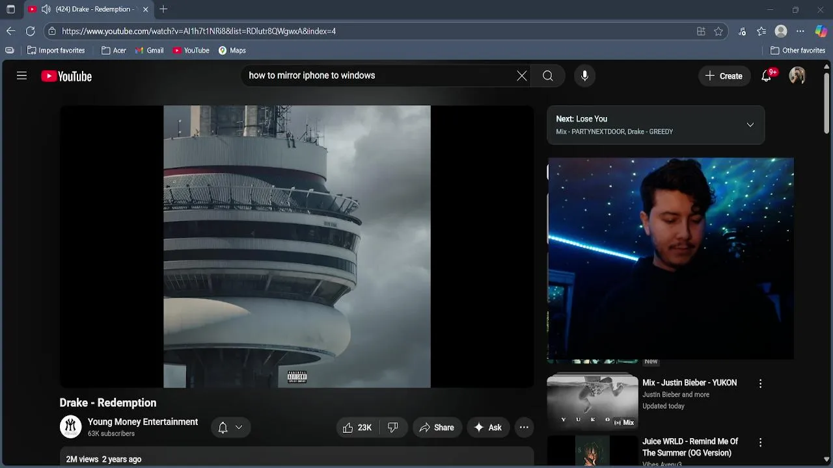Toggle subscription notification bell
Viewport: 833px width, 468px height.
[x=223, y=427]
